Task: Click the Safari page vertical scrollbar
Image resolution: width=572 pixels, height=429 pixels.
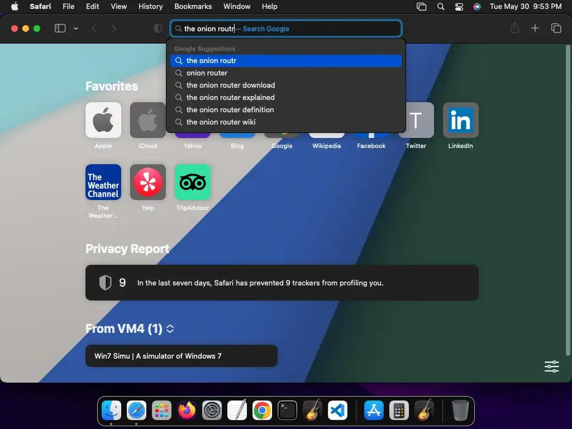Action: coord(568,200)
